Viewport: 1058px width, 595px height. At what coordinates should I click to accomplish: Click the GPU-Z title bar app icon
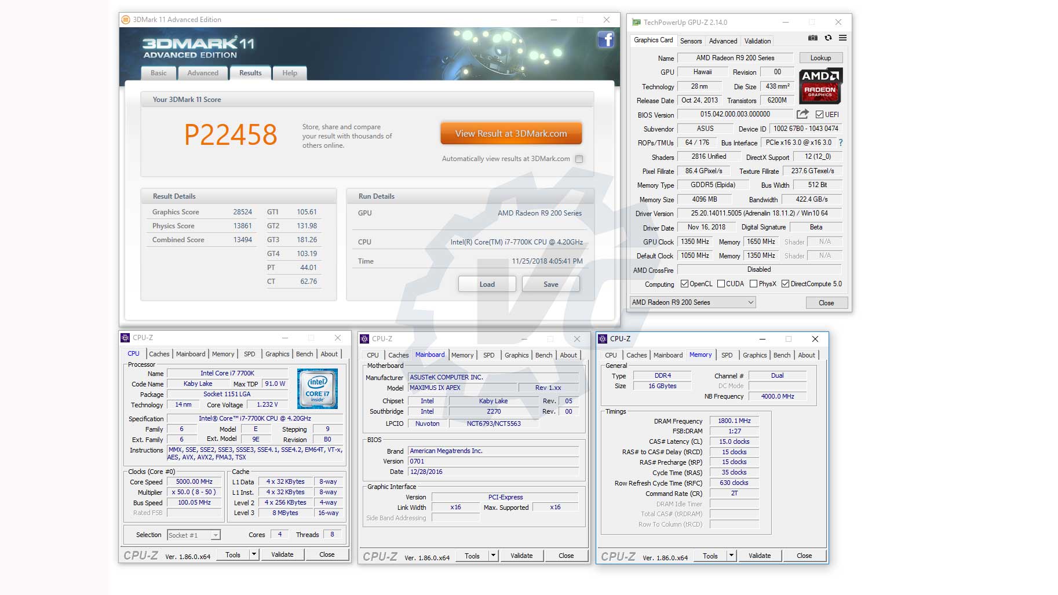click(x=636, y=22)
